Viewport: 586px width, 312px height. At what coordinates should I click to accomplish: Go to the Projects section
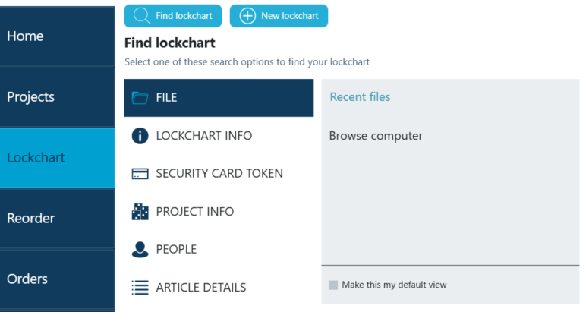click(x=57, y=97)
